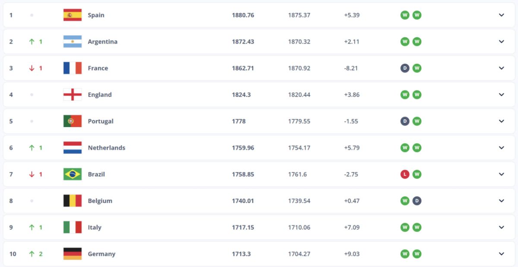Click the Brazil flag icon
Screen dimensions: 518x267
72,174
